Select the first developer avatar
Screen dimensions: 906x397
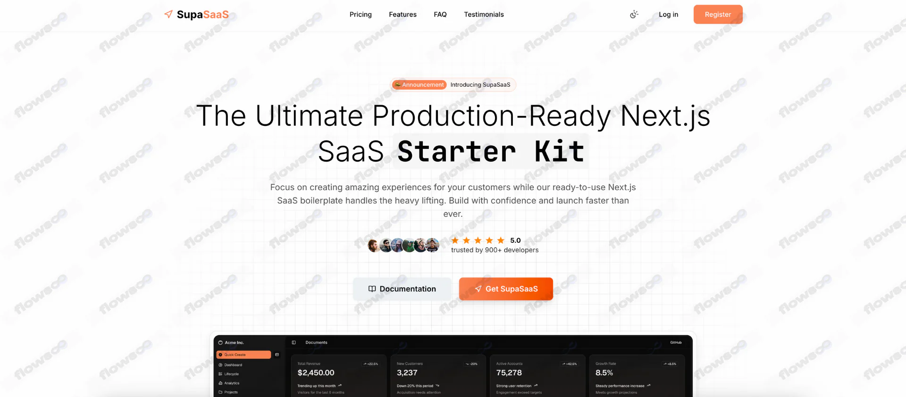(x=374, y=245)
